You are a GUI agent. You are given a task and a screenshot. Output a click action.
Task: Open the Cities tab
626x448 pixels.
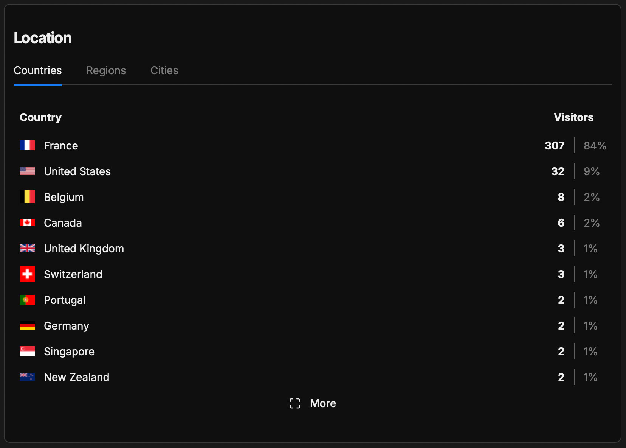point(164,70)
